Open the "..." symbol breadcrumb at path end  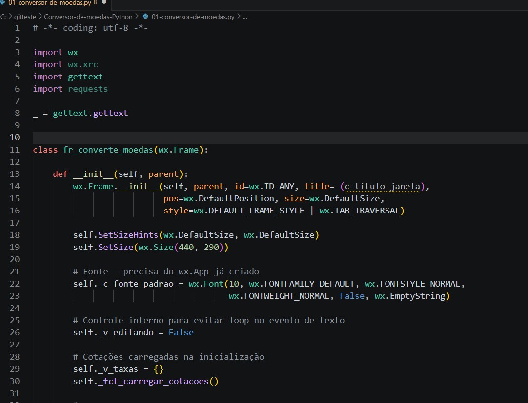244,16
